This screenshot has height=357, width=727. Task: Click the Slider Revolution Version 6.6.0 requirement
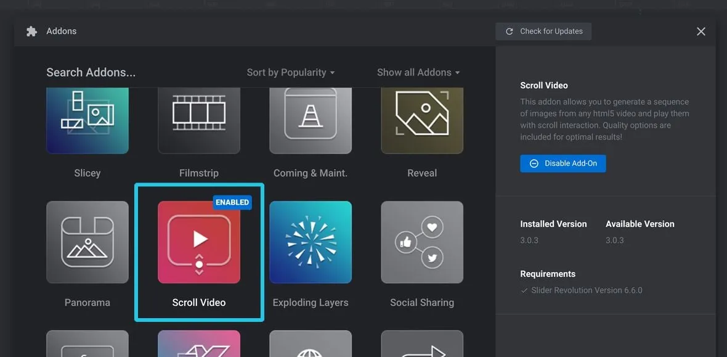[x=586, y=290]
